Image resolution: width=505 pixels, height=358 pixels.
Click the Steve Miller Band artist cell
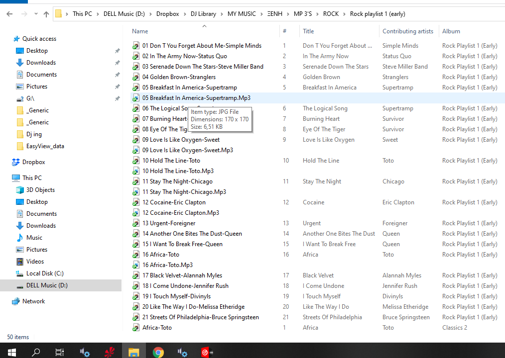[405, 67]
